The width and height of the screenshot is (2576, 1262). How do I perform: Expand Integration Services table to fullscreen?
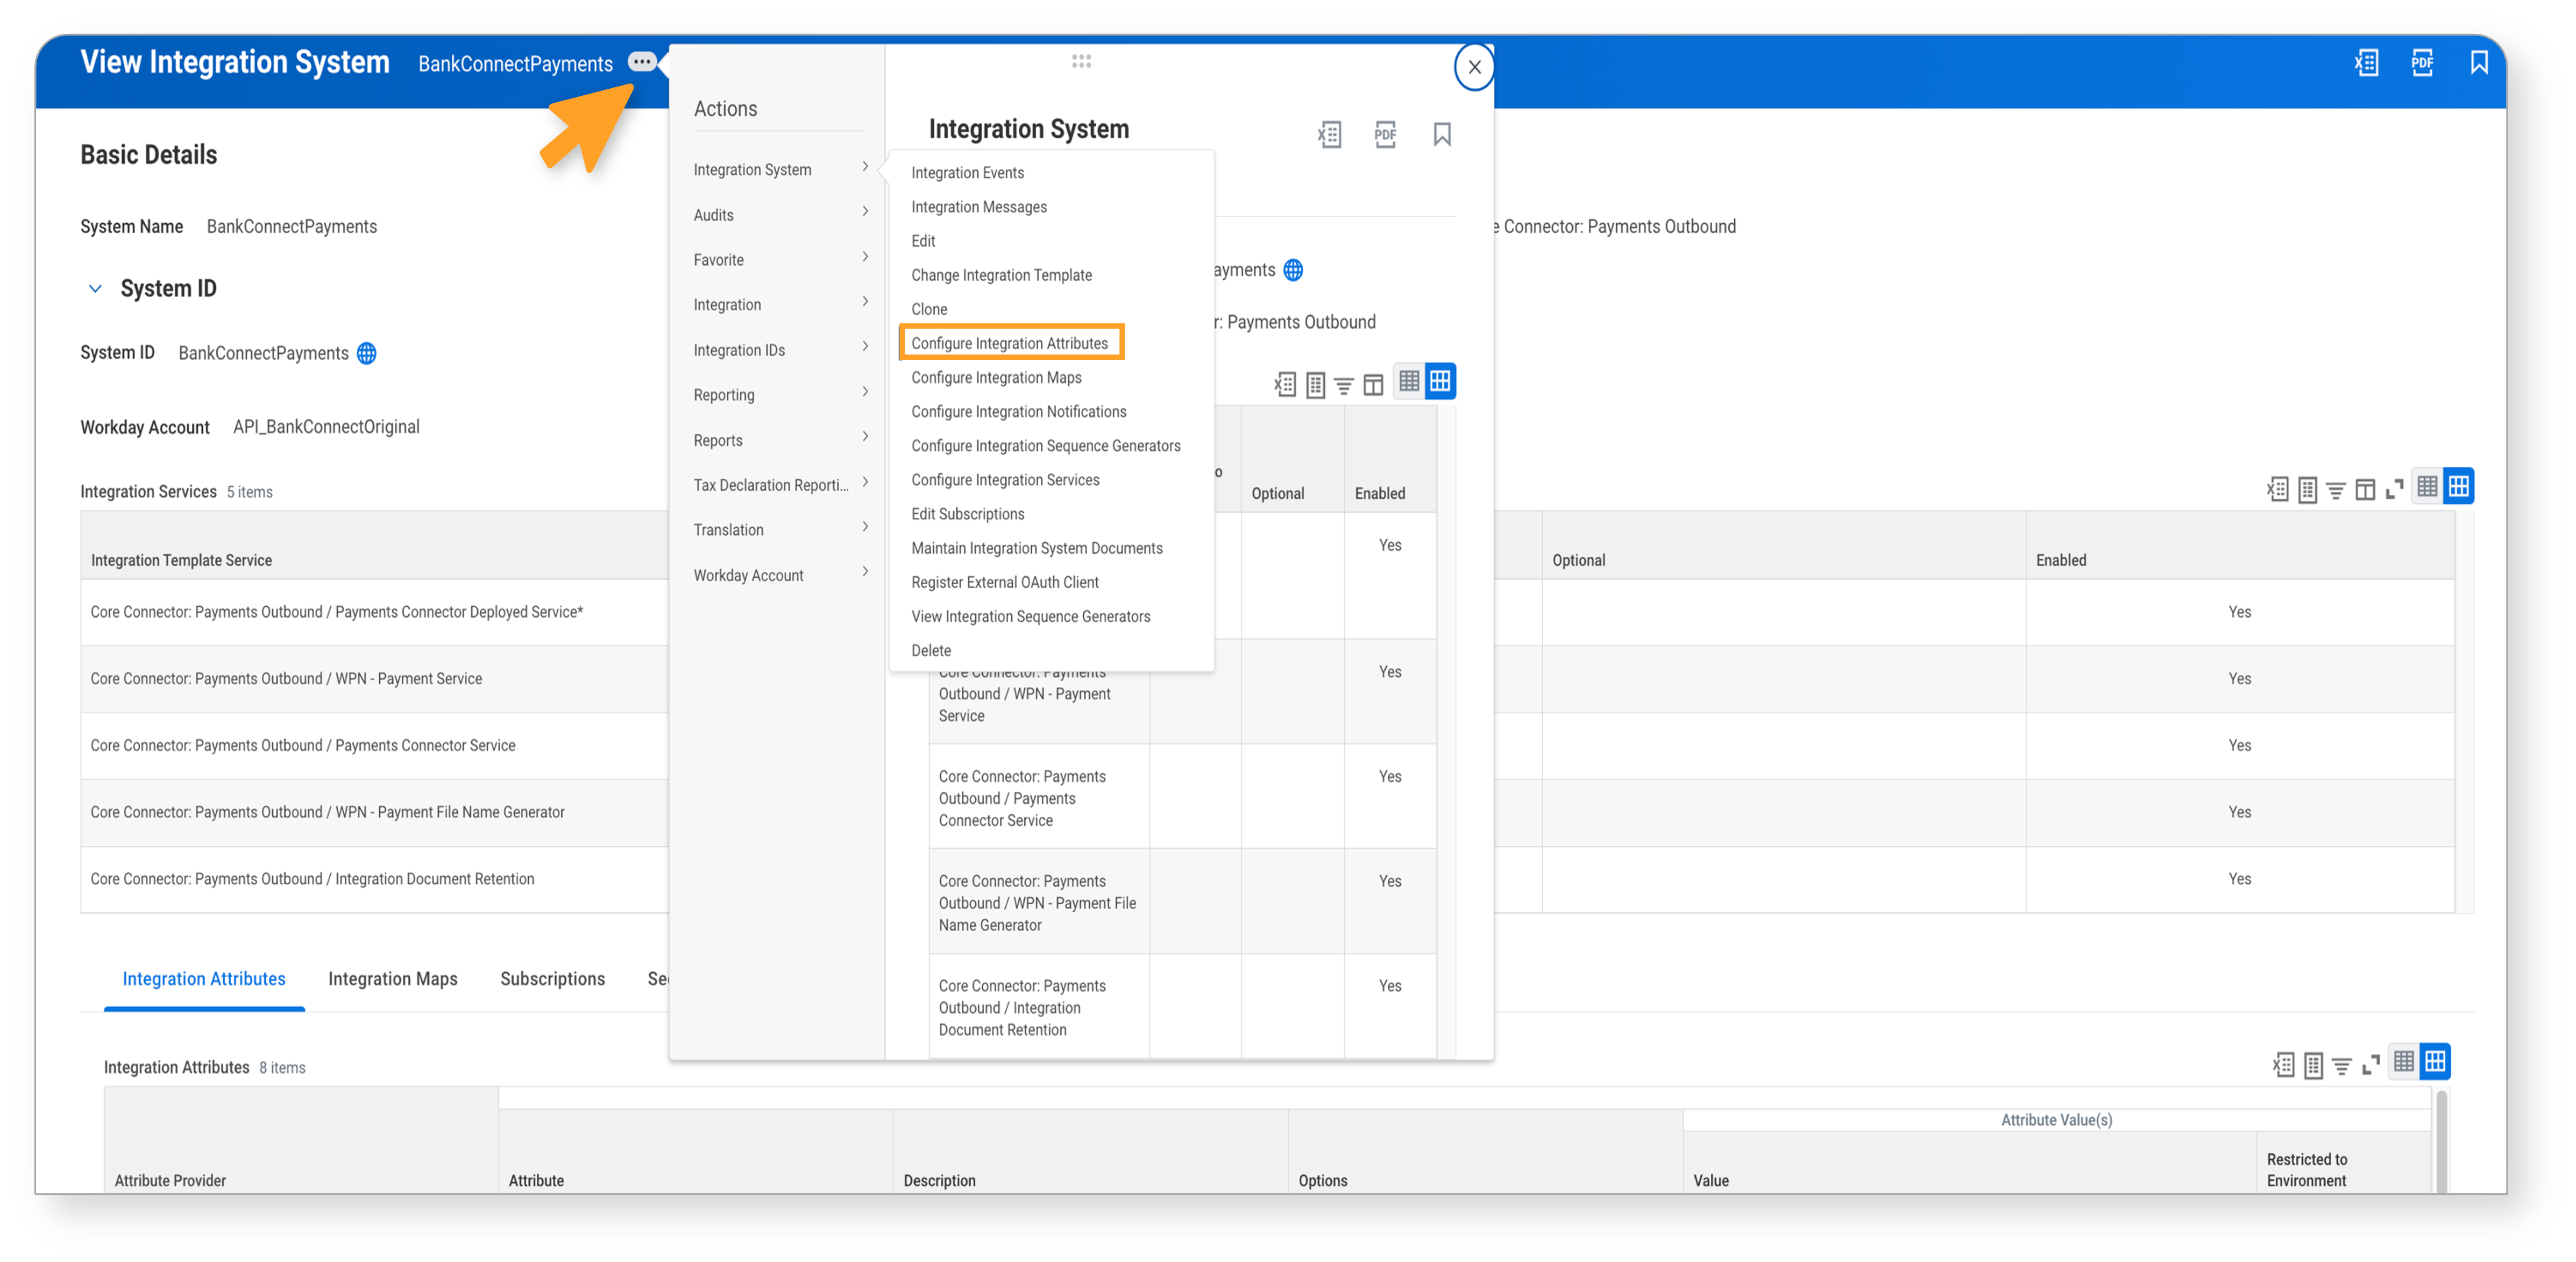click(2394, 489)
